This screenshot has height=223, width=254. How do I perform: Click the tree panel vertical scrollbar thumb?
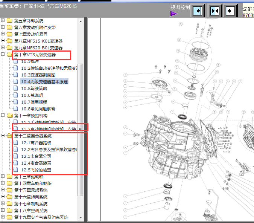point(81,130)
